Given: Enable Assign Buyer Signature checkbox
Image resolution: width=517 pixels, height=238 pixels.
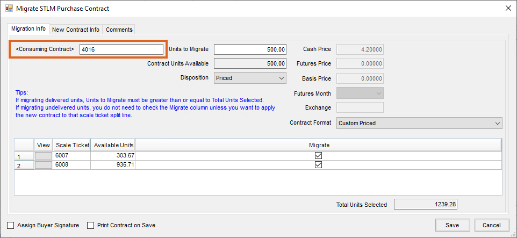Looking at the screenshot, I should 11,226.
